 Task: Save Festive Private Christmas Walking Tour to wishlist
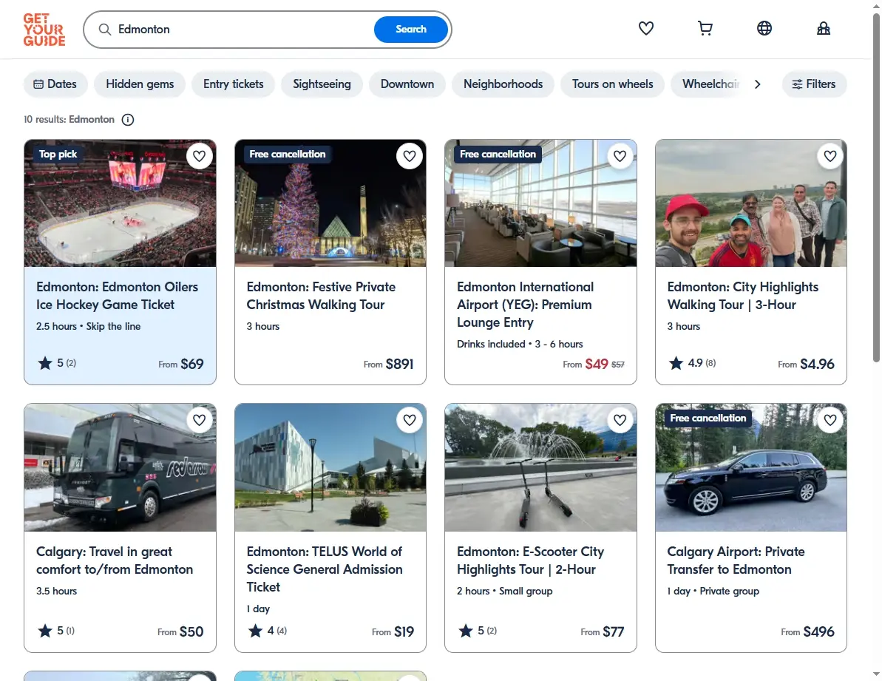tap(410, 156)
